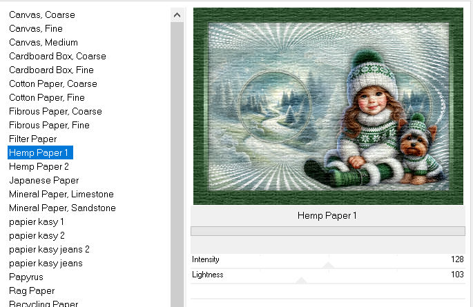Choose Canvas, Medium from the list

(x=44, y=43)
